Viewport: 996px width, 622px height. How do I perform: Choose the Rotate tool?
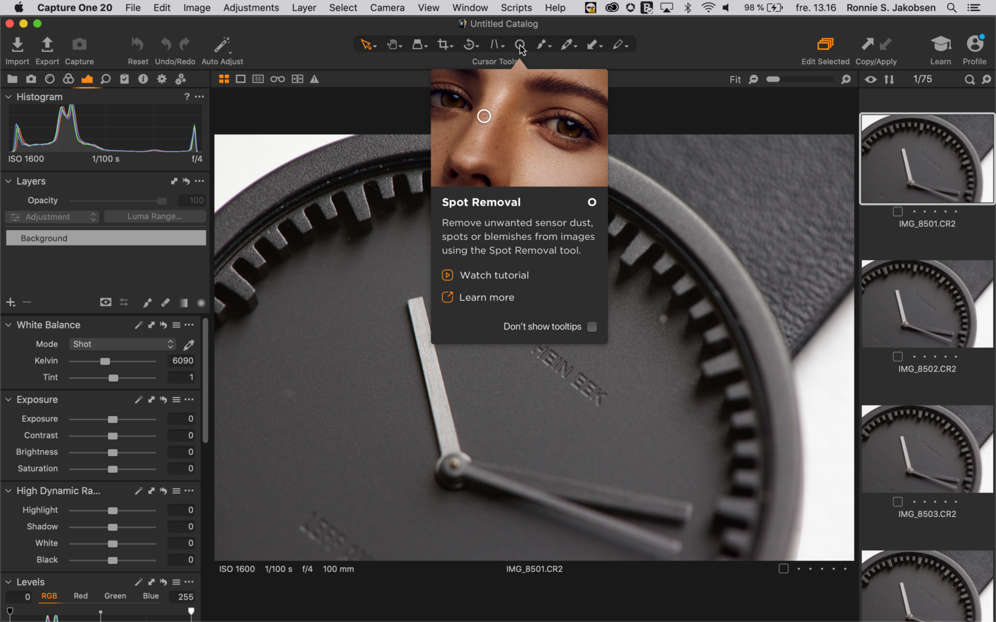470,44
